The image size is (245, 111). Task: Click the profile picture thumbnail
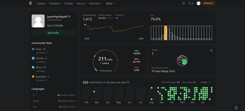pyautogui.click(x=38, y=21)
